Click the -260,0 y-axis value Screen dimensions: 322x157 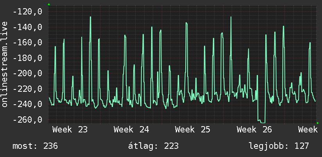click(x=27, y=120)
